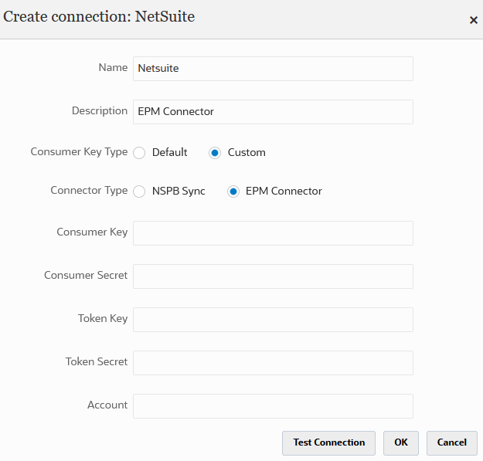Choose the Custom consumer key type
The image size is (483, 461).
pyautogui.click(x=215, y=153)
